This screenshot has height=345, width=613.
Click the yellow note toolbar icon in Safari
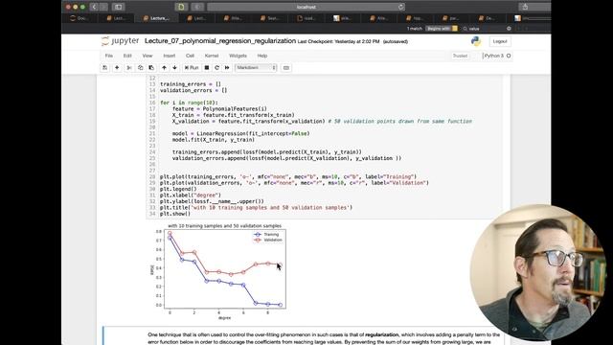181,7
